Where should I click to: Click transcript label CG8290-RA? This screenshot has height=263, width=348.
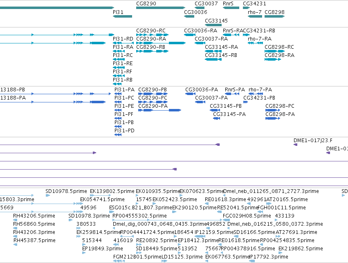[151, 39]
